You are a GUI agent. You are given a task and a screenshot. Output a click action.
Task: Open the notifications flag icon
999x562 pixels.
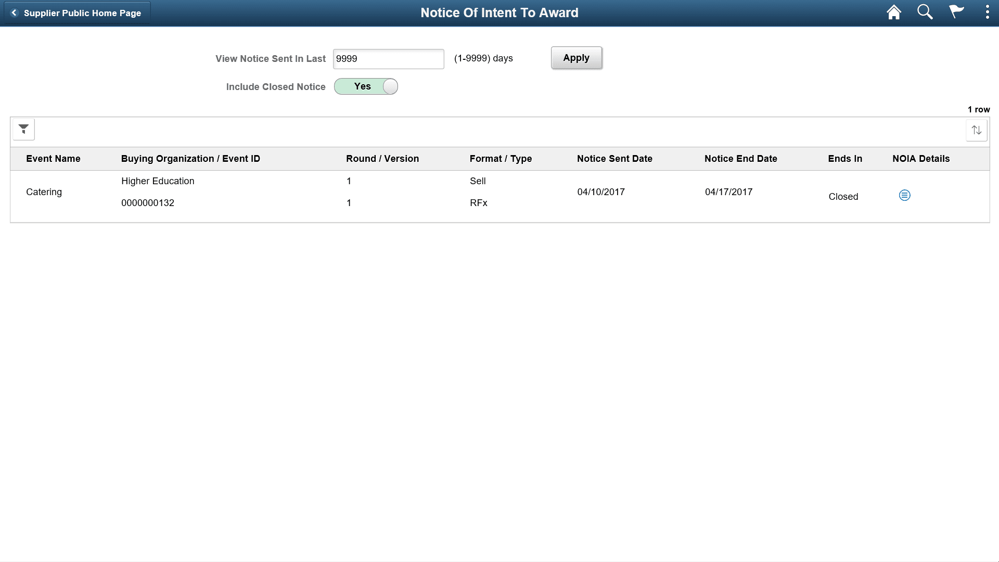(956, 12)
